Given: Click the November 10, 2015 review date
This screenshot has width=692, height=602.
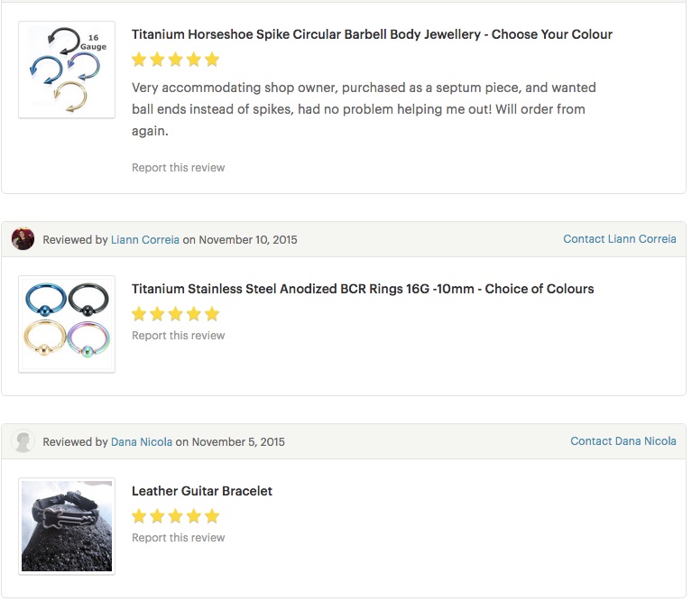Looking at the screenshot, I should (x=248, y=240).
